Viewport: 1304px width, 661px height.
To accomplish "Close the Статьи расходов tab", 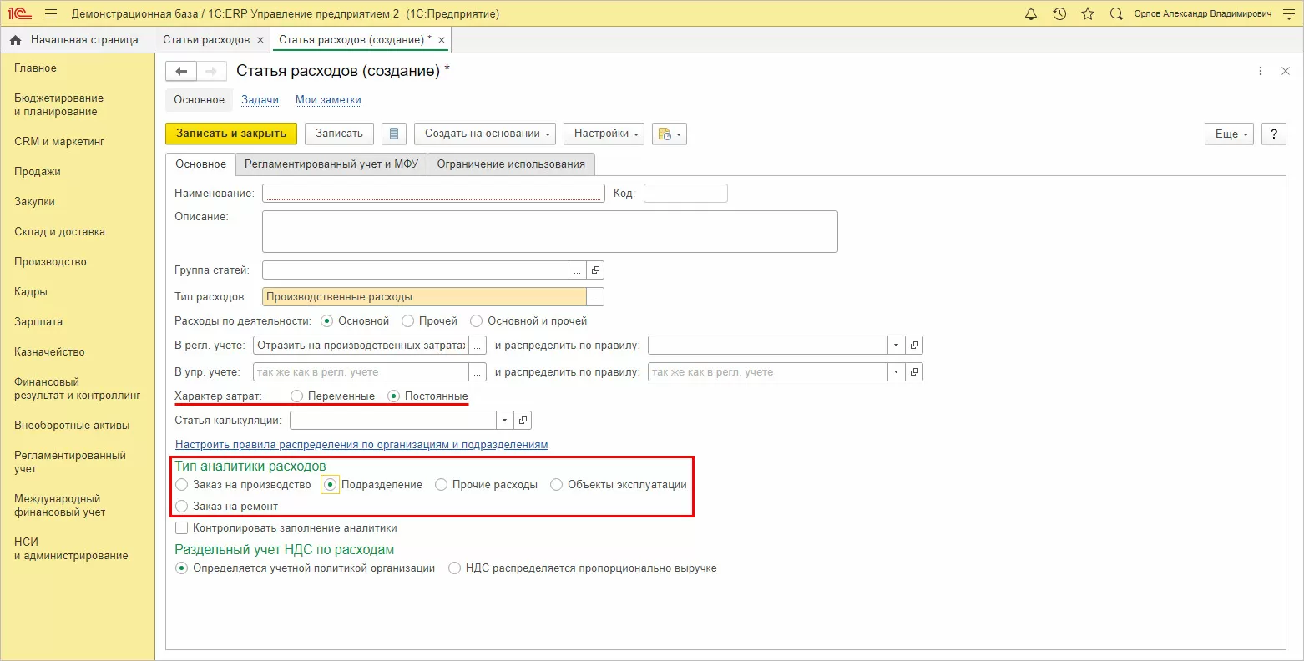I will [x=260, y=40].
